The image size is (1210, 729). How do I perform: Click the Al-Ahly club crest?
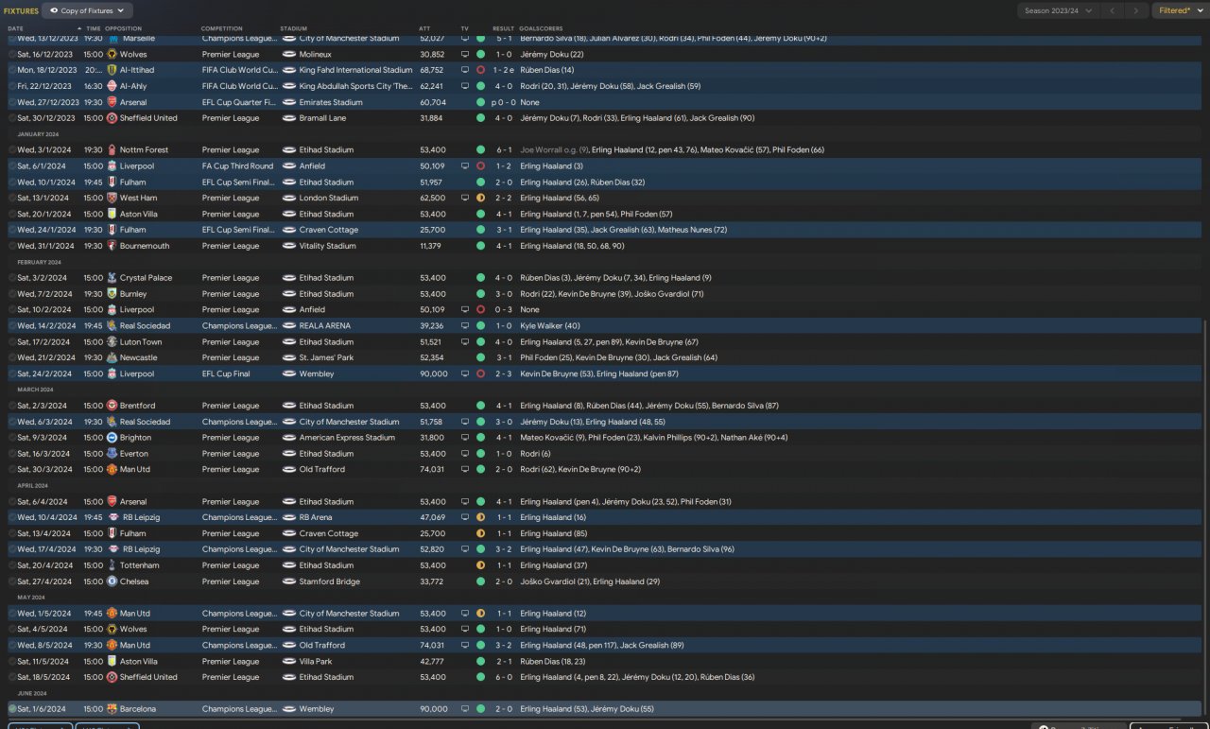[x=112, y=86]
